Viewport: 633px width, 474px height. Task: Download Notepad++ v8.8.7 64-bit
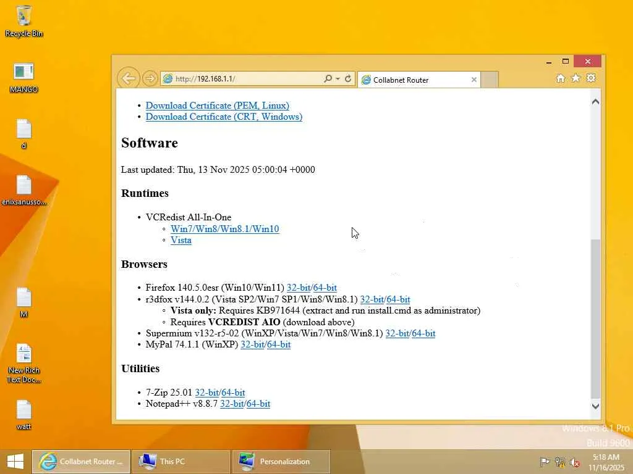pos(258,404)
